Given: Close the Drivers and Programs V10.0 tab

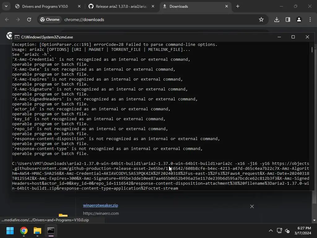Looking at the screenshot, I should pos(79,6).
